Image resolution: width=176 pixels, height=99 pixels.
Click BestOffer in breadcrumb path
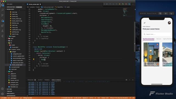pos(60,7)
